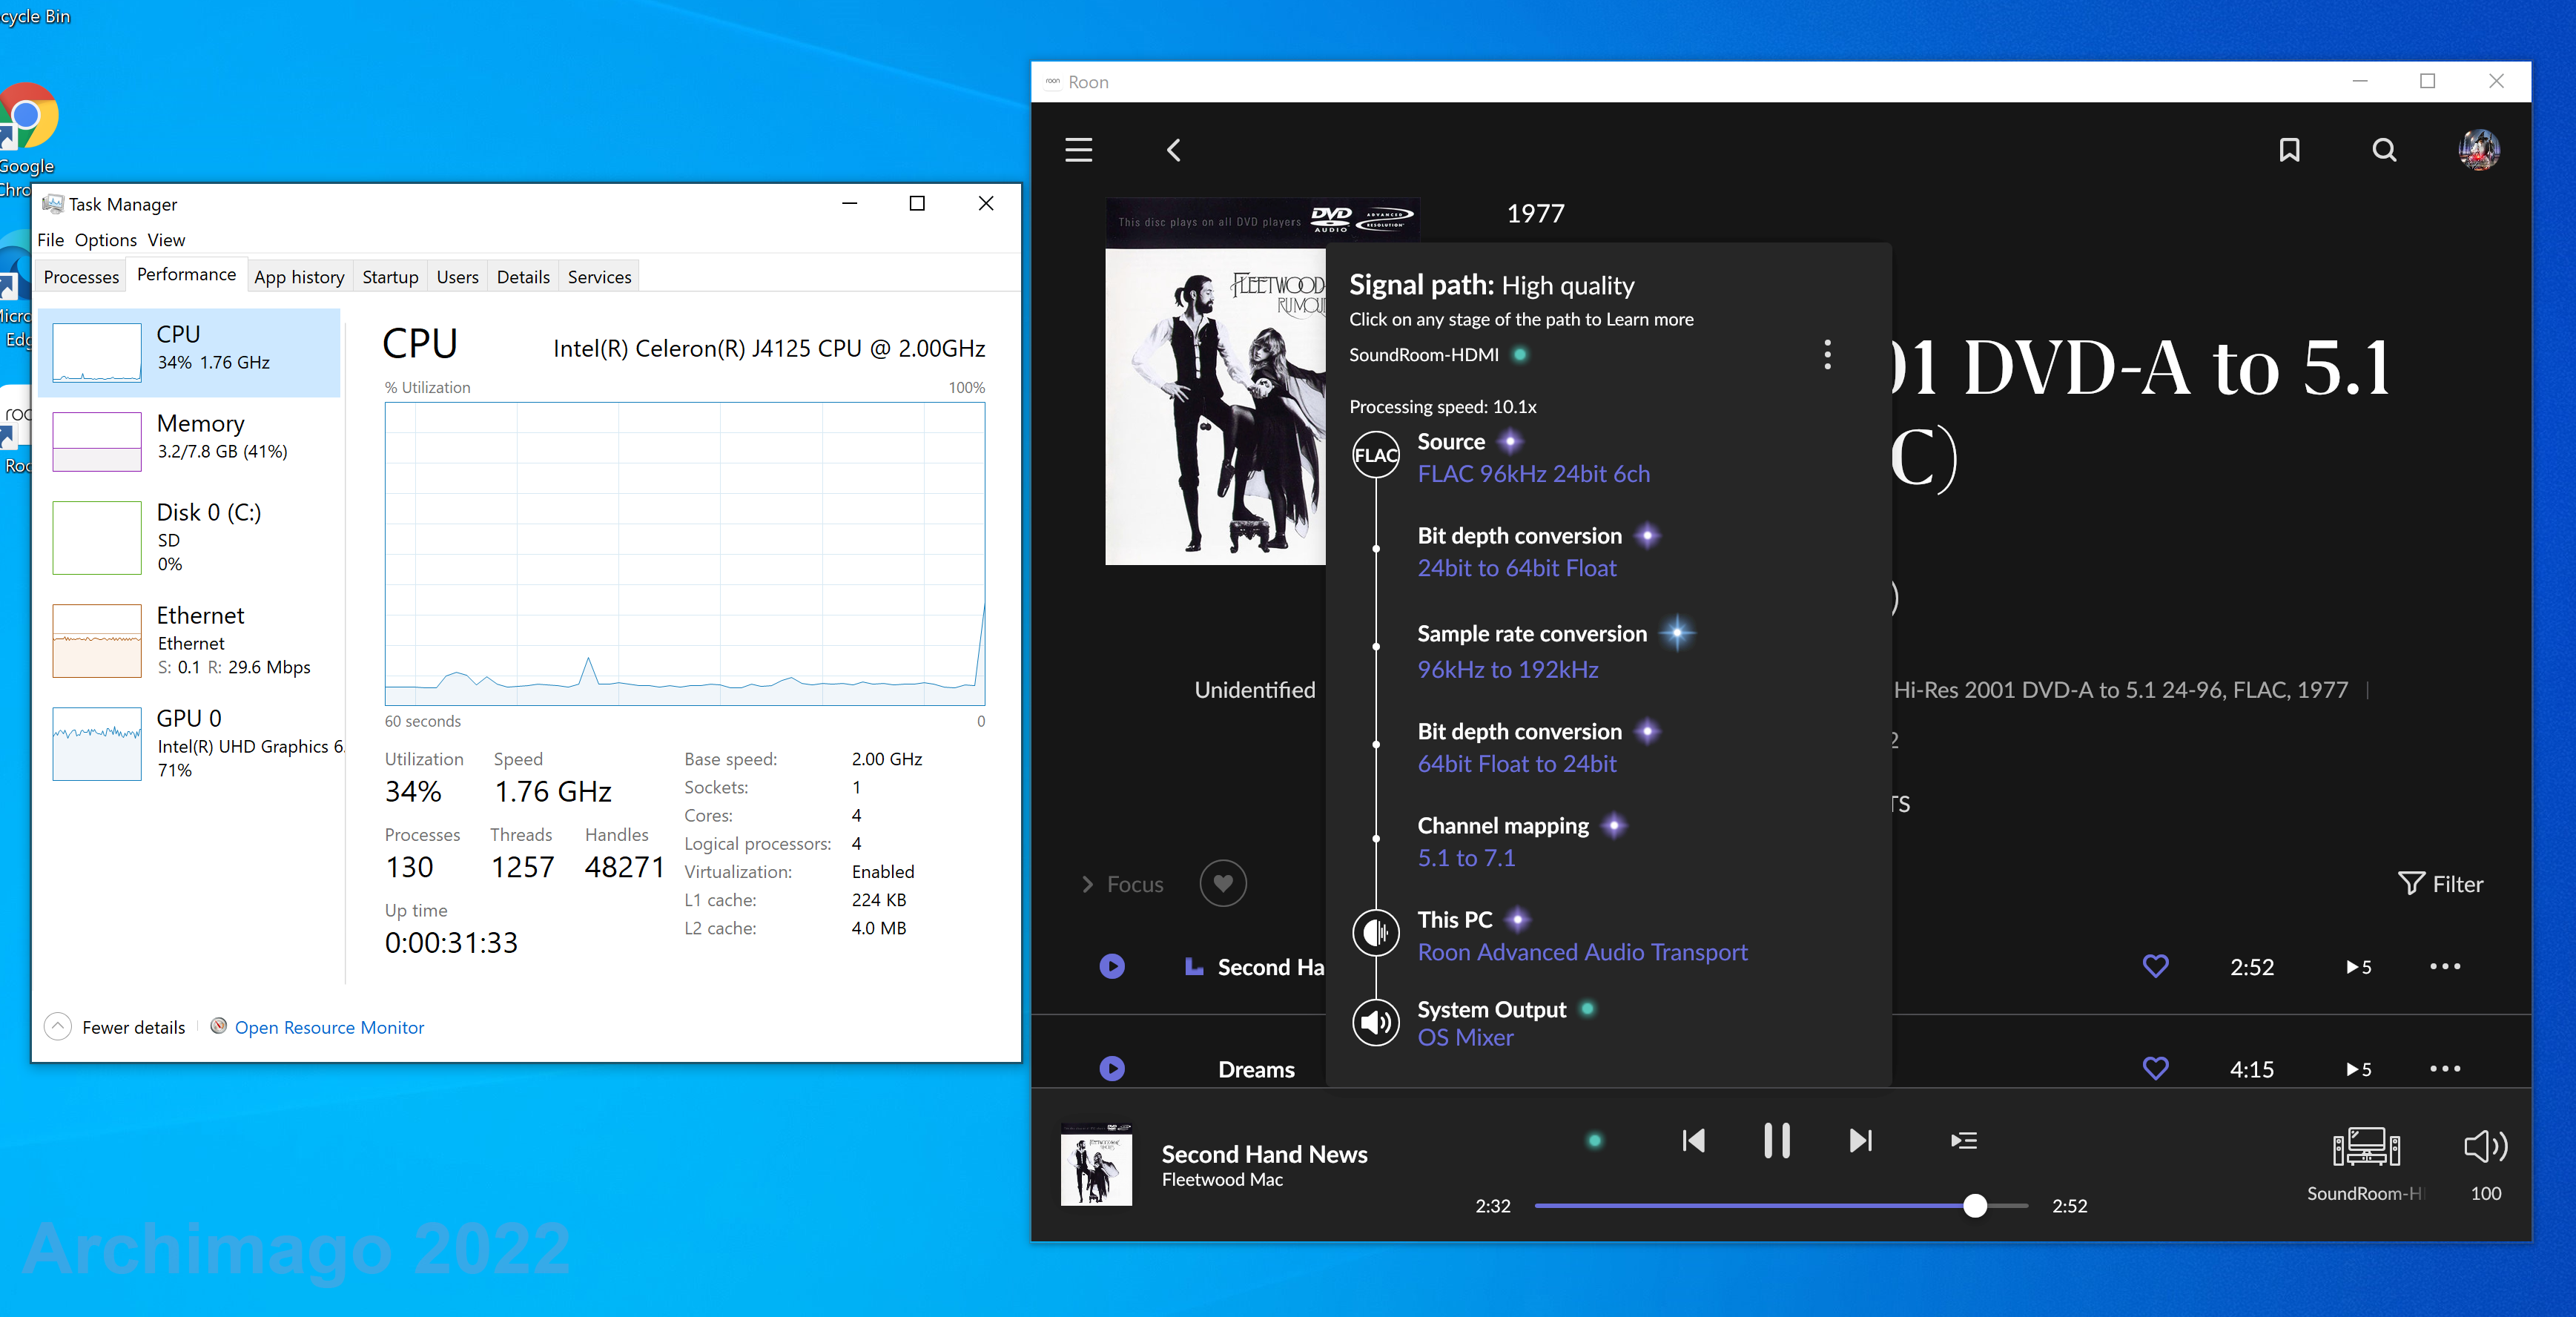This screenshot has height=1317, width=2576.
Task: Click the Roon search magnifier icon
Action: pyautogui.click(x=2384, y=150)
